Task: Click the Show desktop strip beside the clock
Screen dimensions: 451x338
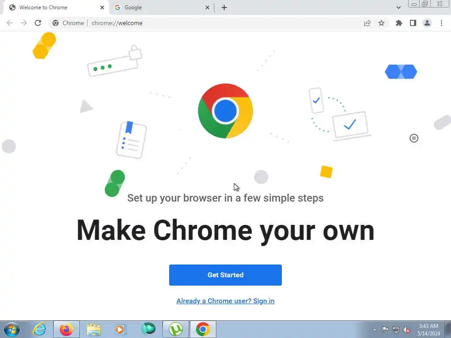Action: point(447,329)
